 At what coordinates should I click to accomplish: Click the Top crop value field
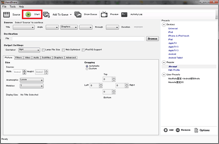coord(108,79)
